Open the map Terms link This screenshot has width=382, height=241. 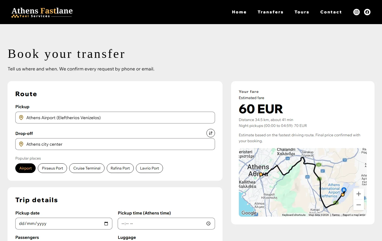coord(336,215)
